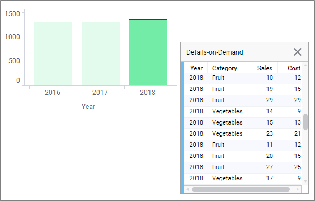Click the vertical scrollbar thumb
The height and width of the screenshot is (201, 315).
coord(305,122)
